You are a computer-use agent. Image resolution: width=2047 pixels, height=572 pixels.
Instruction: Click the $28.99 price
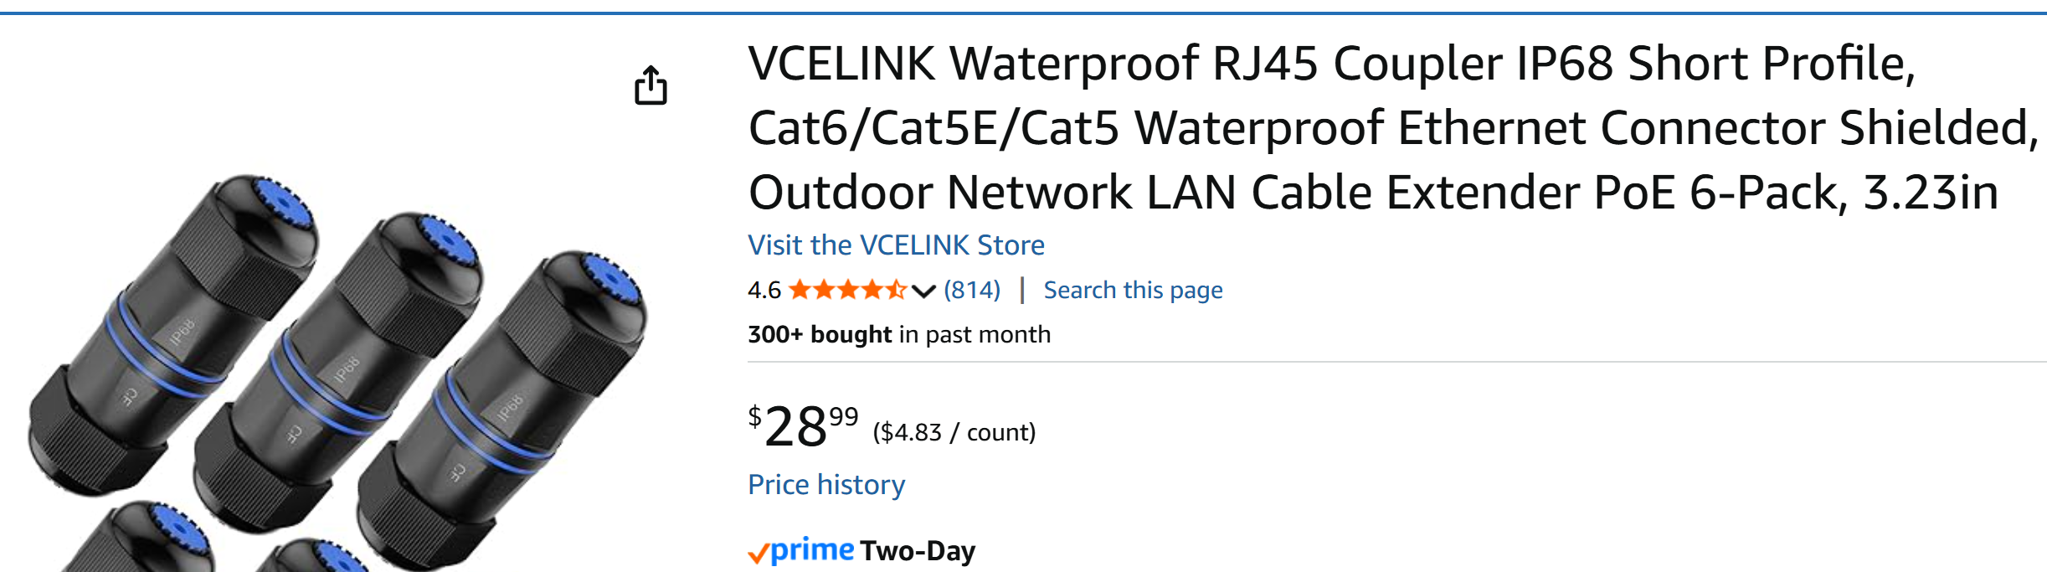point(802,425)
